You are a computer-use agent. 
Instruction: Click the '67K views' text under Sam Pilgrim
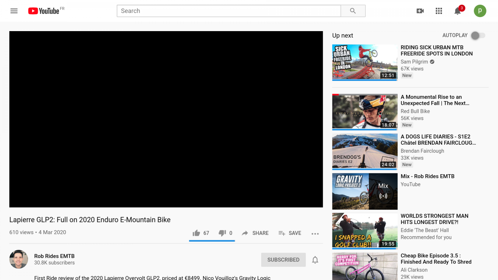412,69
